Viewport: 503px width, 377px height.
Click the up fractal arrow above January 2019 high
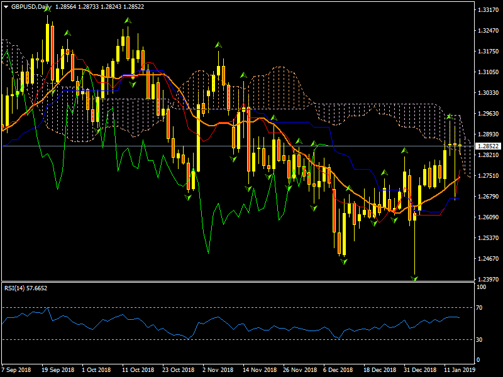(449, 117)
